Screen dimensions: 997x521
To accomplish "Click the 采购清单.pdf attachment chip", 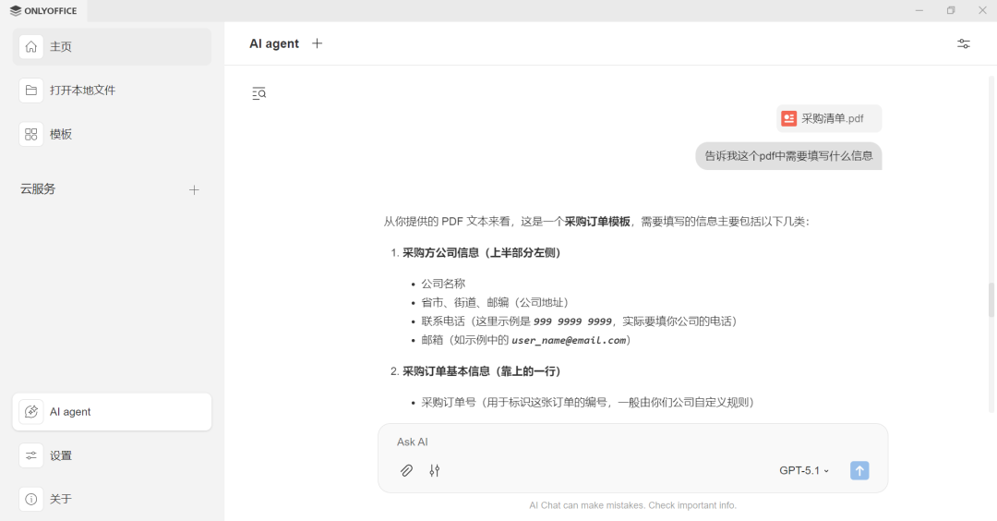I will [x=828, y=118].
